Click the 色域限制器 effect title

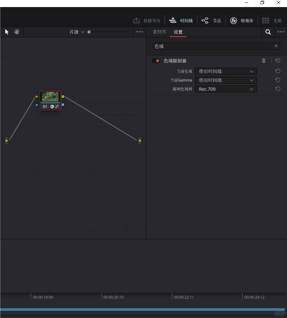pos(175,61)
